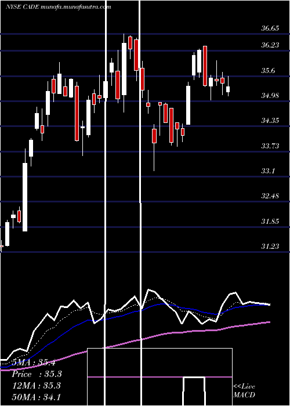The image size is (290, 406).
Task: Click the <<Live MACD label
Action: [x=244, y=391]
